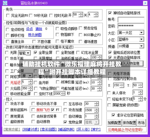Enable 原地复活 checkbox
The image size is (150, 137).
point(7,116)
